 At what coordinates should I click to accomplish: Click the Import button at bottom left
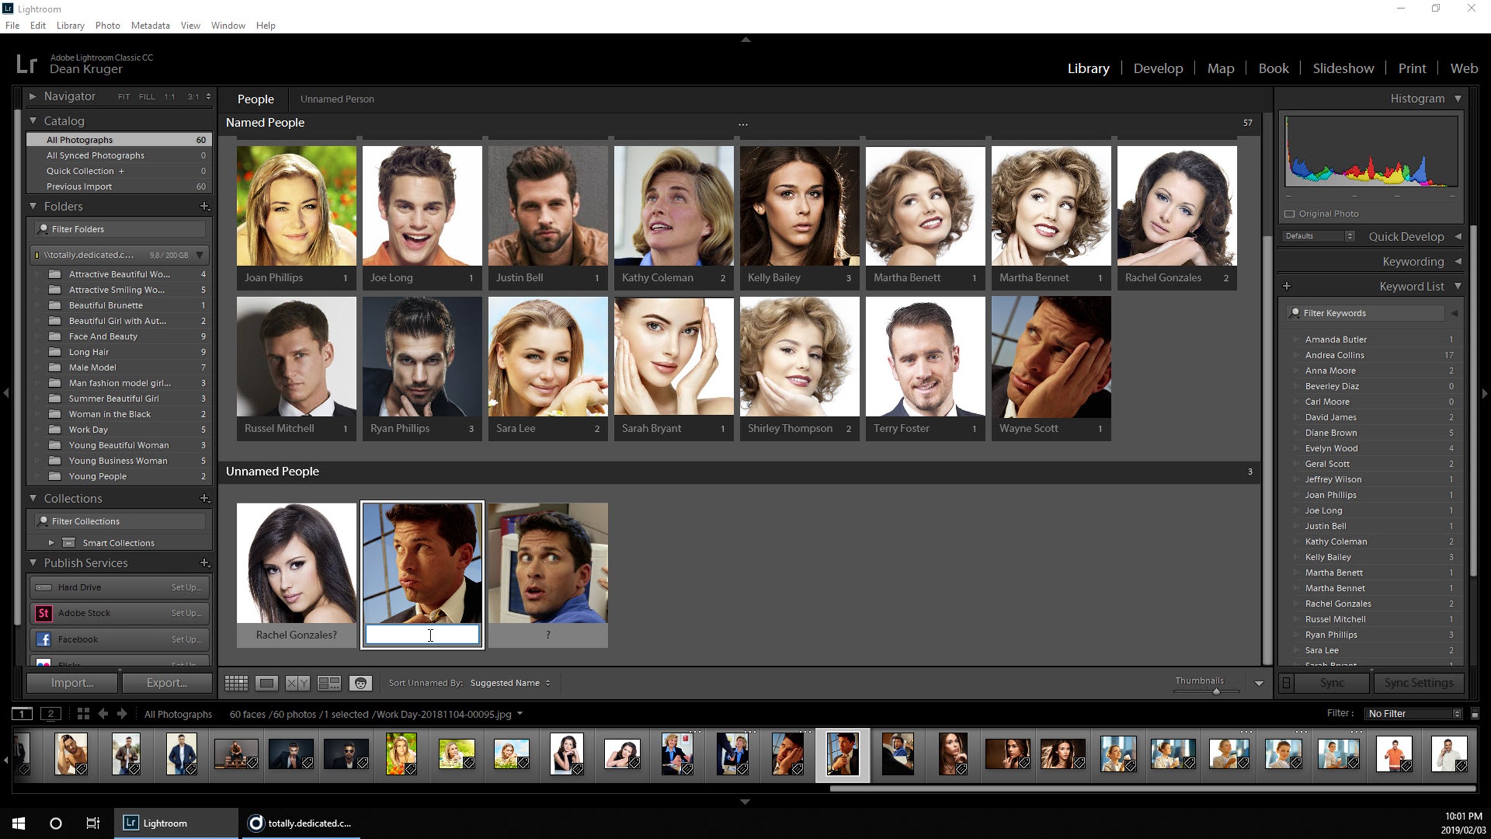[x=71, y=682]
